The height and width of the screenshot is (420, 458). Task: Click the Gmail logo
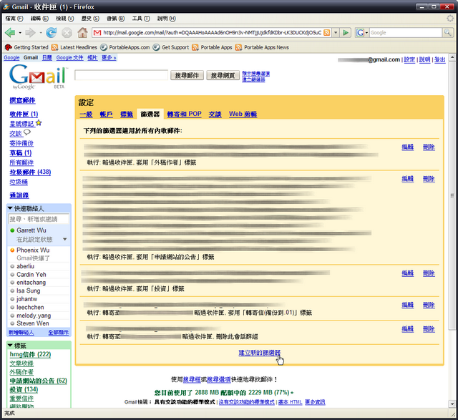point(38,77)
